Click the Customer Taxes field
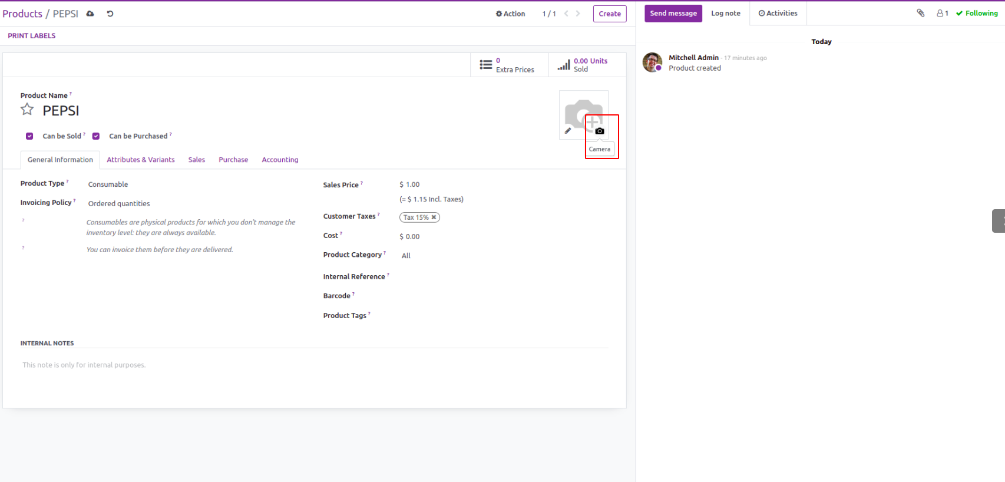 click(x=504, y=217)
